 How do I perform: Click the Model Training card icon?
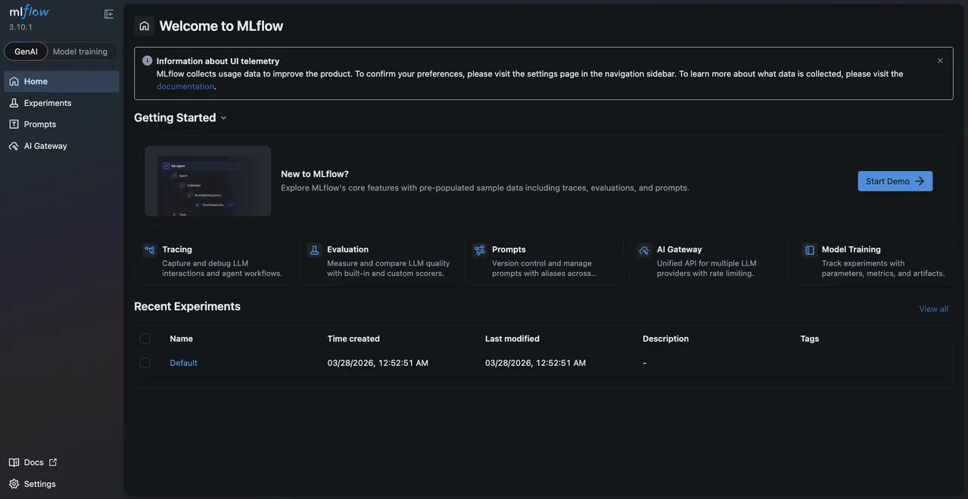810,250
